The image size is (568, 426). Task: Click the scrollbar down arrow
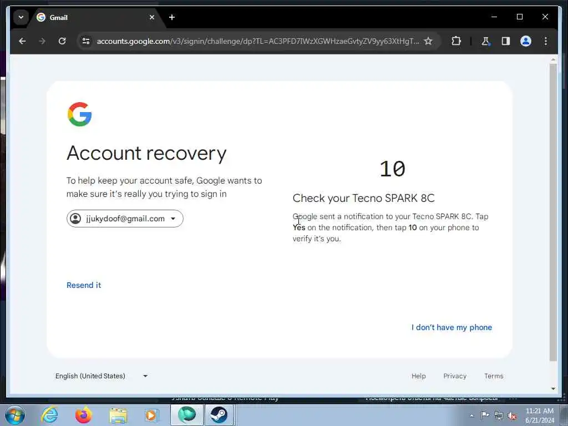tap(553, 389)
